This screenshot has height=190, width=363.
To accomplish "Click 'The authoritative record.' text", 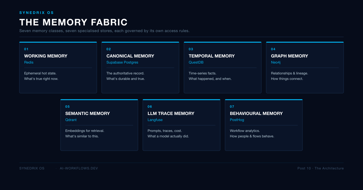I will tap(126, 73).
